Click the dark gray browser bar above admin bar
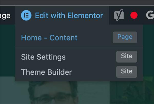 pyautogui.click(x=77, y=3)
